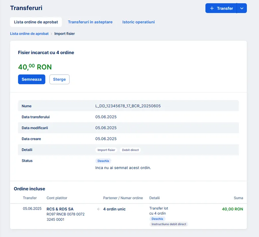Screen dimensions: 259x237
Task: Click the breadcrumb chevron separator
Action: pyautogui.click(x=51, y=34)
